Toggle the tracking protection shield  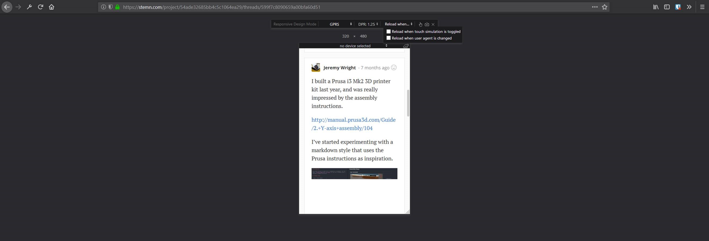click(110, 7)
